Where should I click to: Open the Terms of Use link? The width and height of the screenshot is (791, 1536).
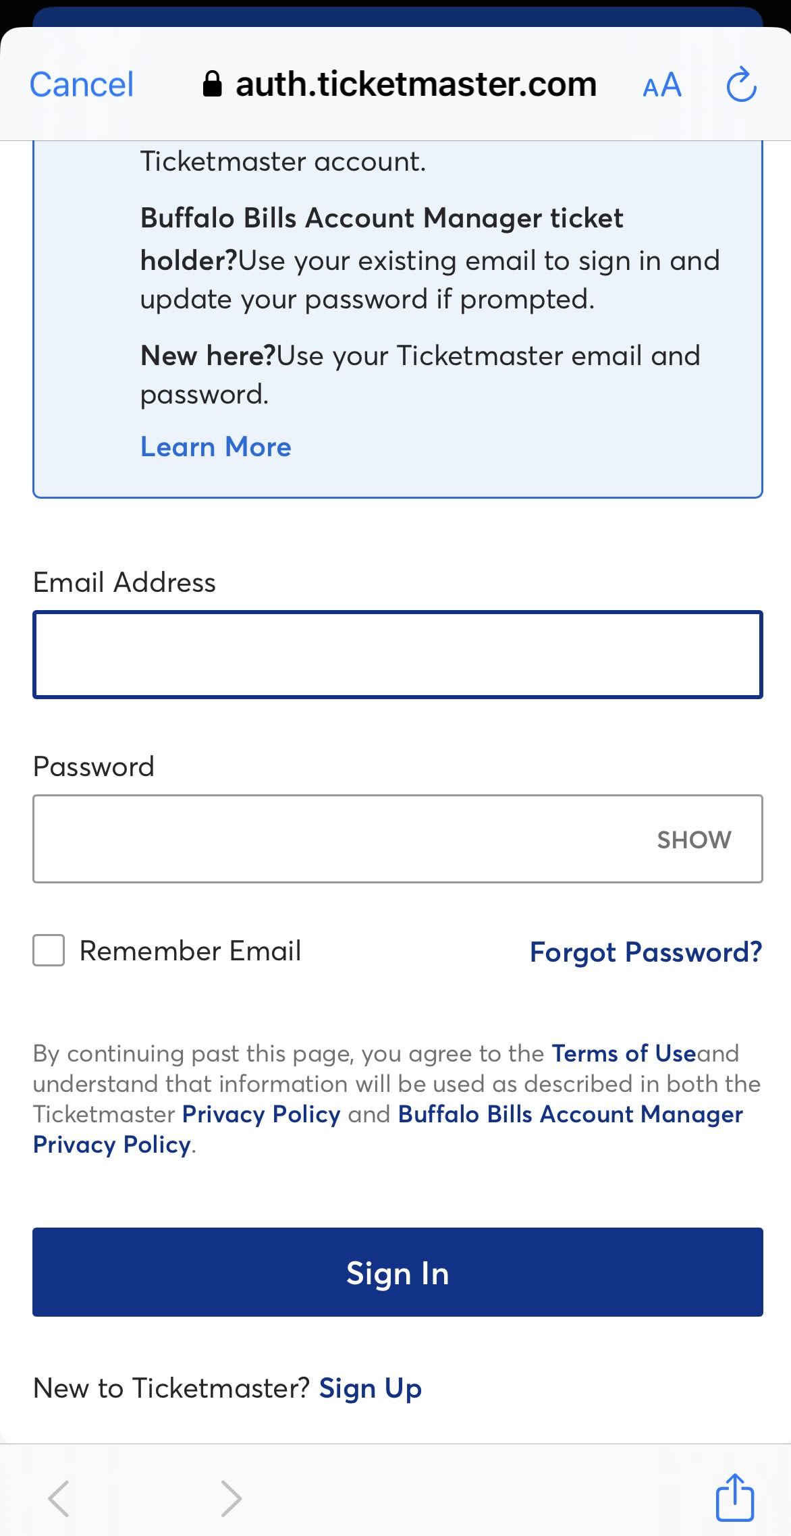click(x=624, y=1053)
